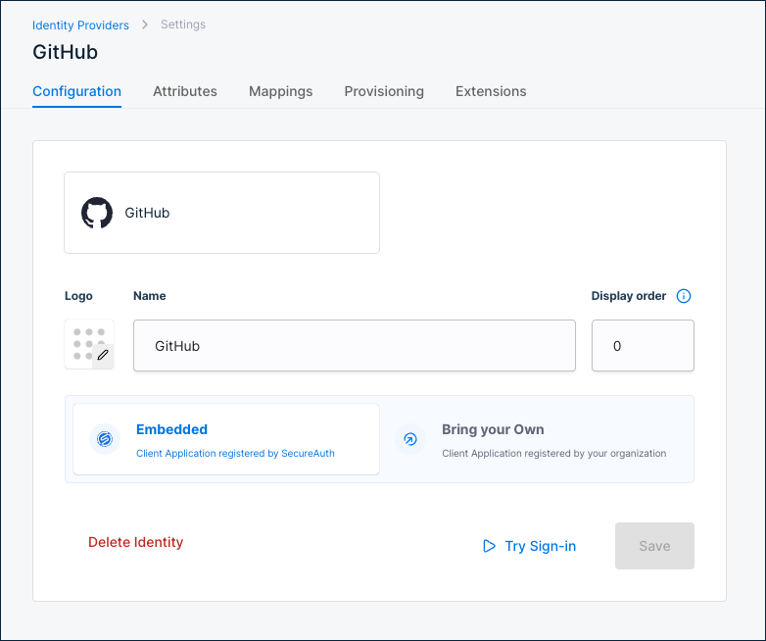Open the Mappings tab
766x641 pixels.
tap(280, 91)
